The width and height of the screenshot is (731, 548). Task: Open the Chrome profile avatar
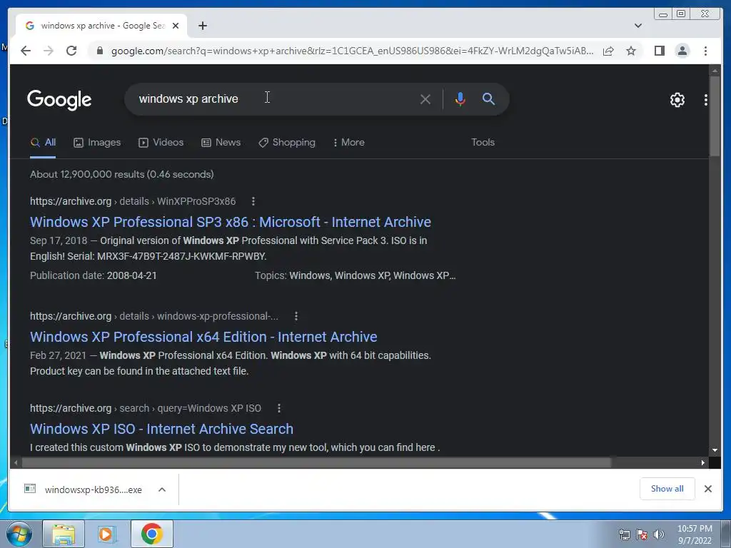682,51
